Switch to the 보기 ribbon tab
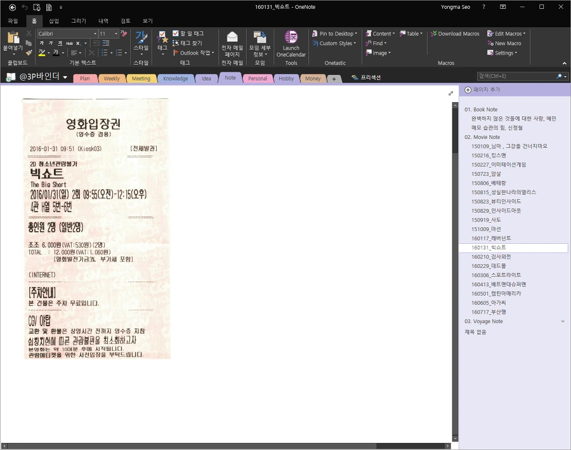 point(148,21)
